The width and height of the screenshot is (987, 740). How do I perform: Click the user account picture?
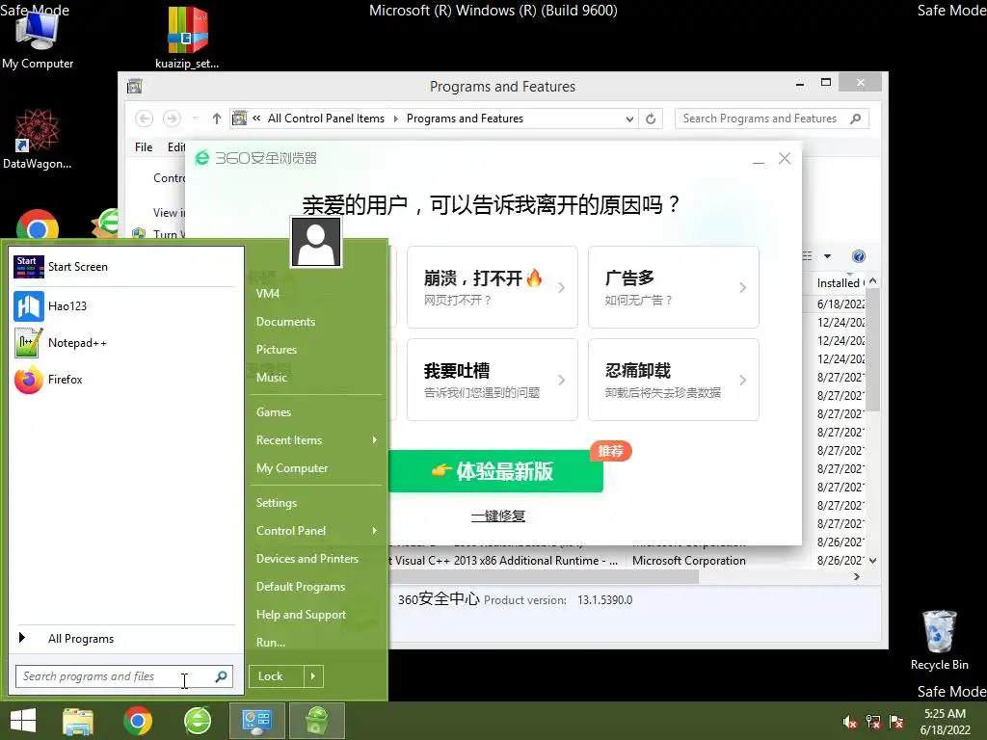[316, 242]
